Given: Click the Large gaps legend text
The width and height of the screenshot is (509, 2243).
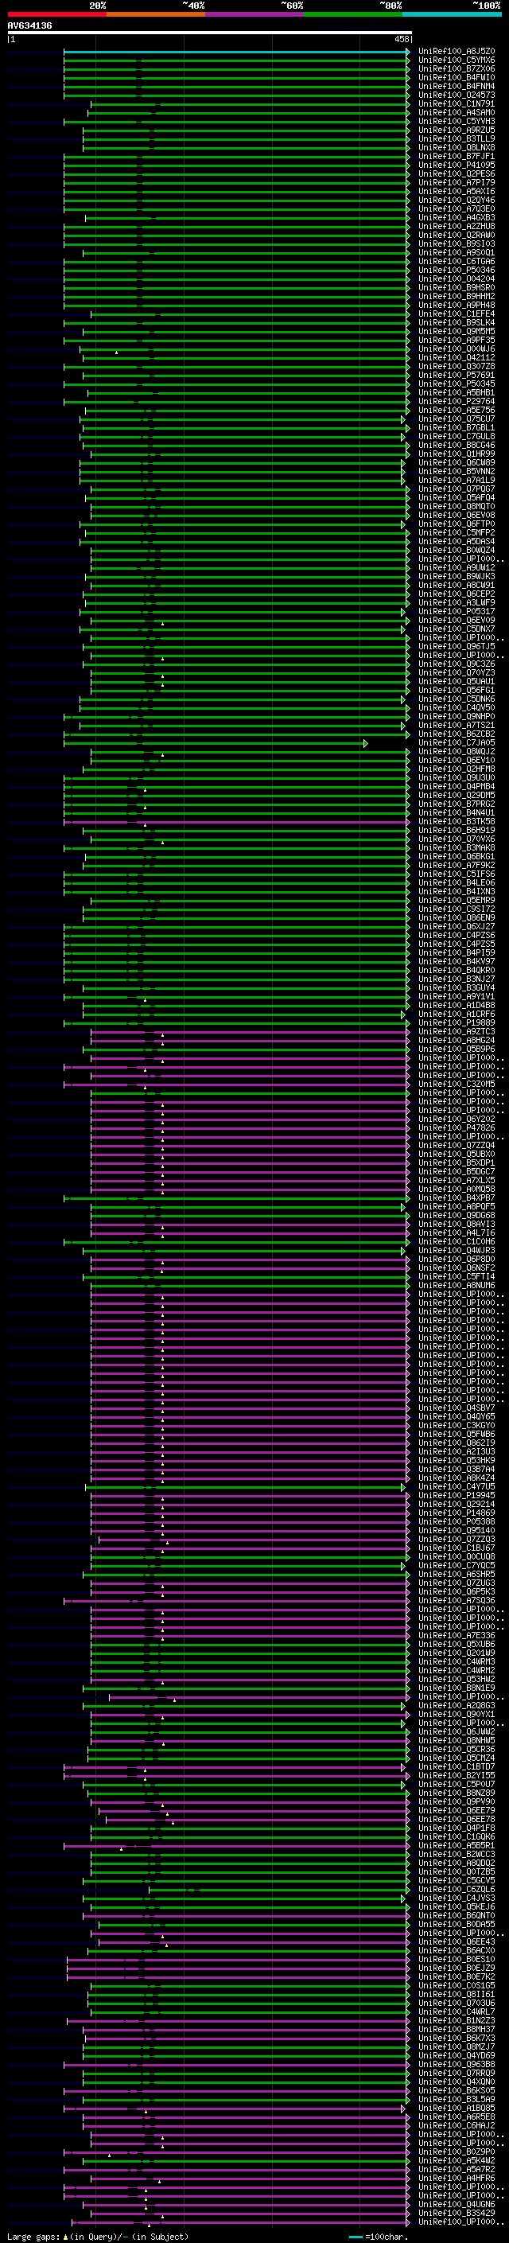Looking at the screenshot, I should pyautogui.click(x=98, y=2236).
